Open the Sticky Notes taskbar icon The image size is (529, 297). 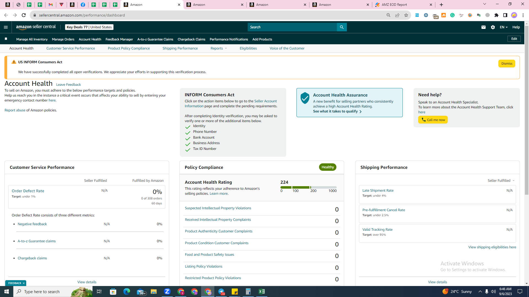pos(235,291)
